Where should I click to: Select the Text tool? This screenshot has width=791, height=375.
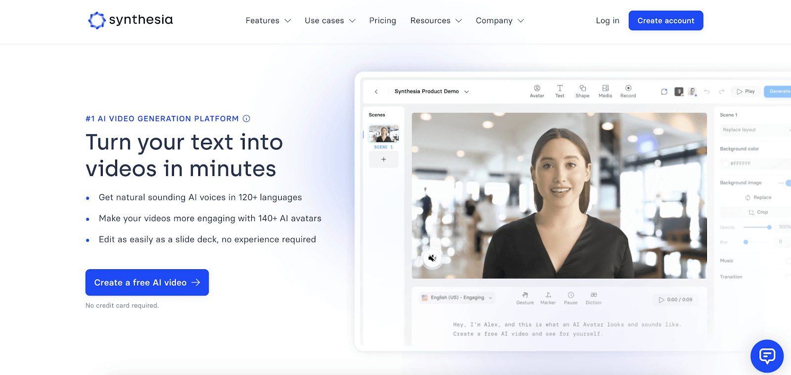point(560,91)
